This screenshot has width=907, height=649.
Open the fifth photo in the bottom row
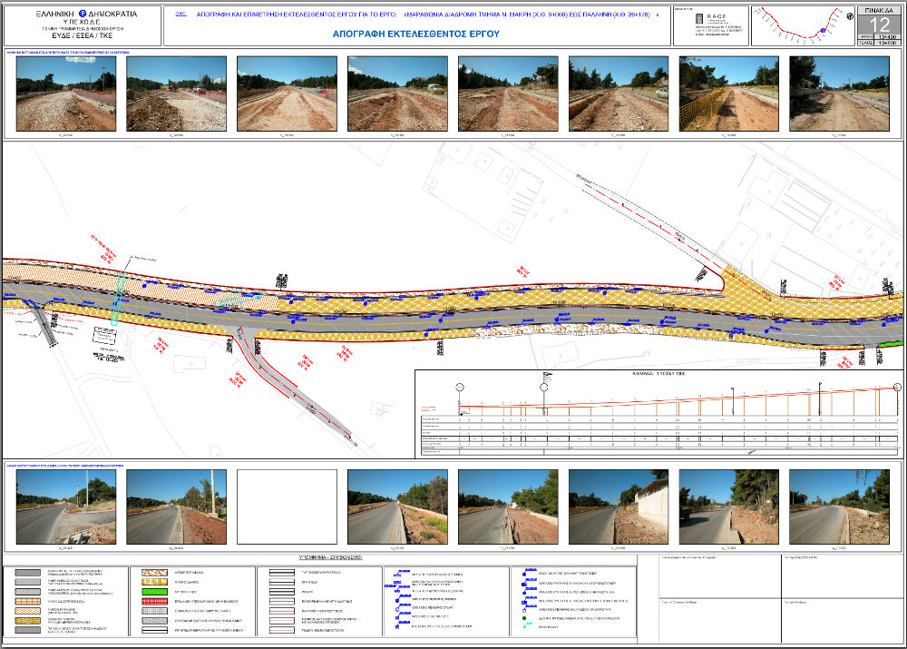[x=508, y=506]
